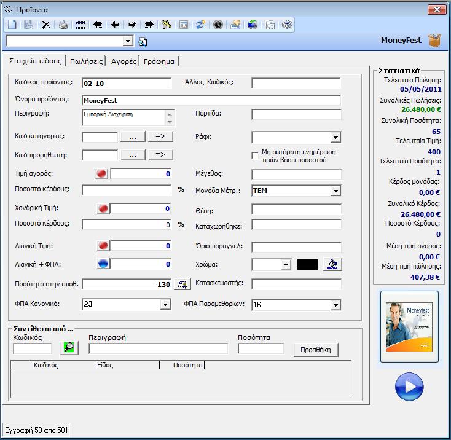Click the black color swatch
This screenshot has height=440, width=451.
307,265
